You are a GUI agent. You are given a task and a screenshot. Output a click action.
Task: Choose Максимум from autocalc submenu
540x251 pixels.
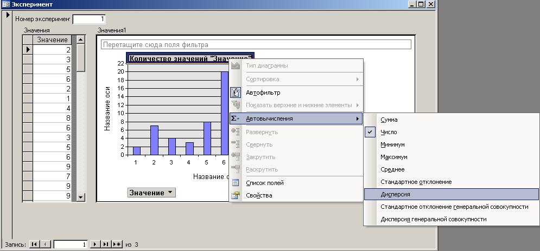[451, 157]
